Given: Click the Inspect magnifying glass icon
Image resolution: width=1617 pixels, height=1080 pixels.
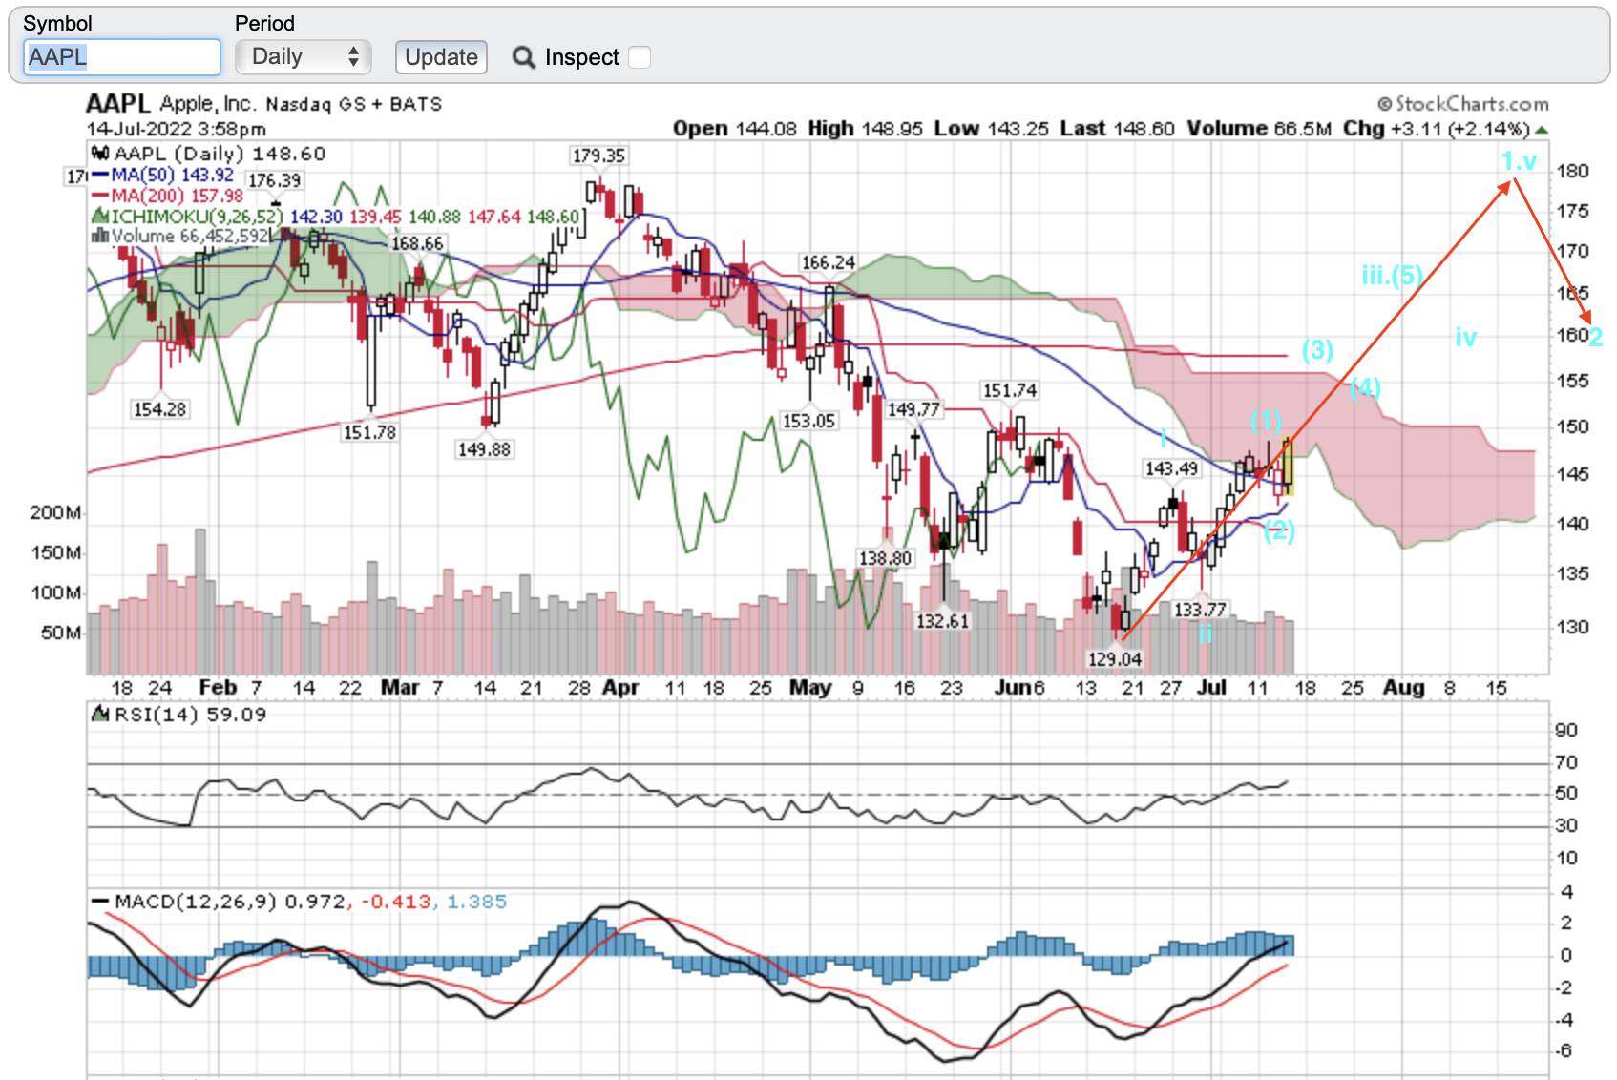Looking at the screenshot, I should point(523,57).
